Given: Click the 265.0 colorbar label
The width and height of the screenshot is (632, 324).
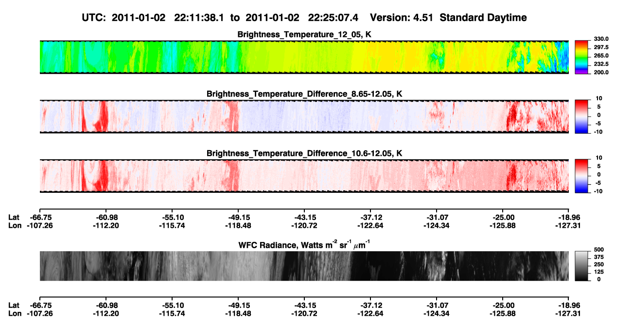Looking at the screenshot, I should click(x=601, y=55).
